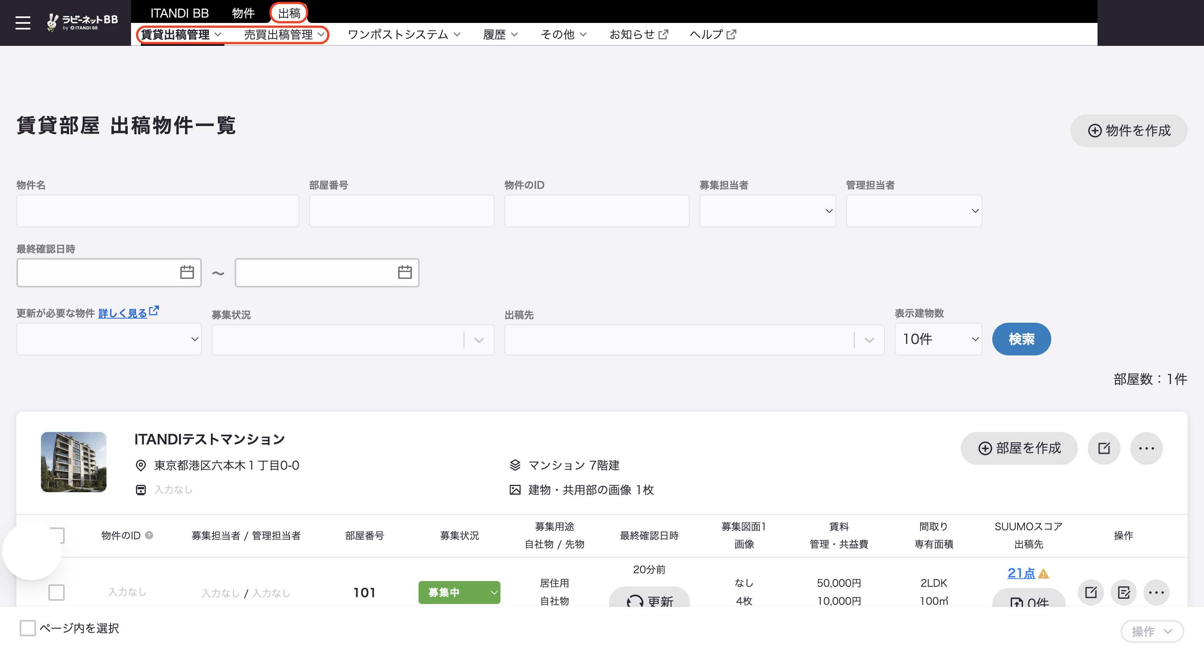Click the 東京都港区六本木1丁目0-0 address
This screenshot has height=656, width=1204.
tap(226, 465)
